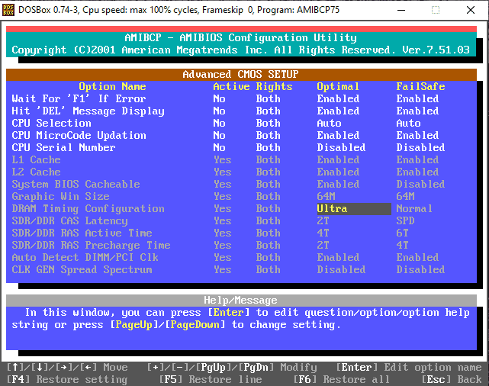Click Optimal value 'Disabled' for CPU Serial Number

pyautogui.click(x=341, y=147)
